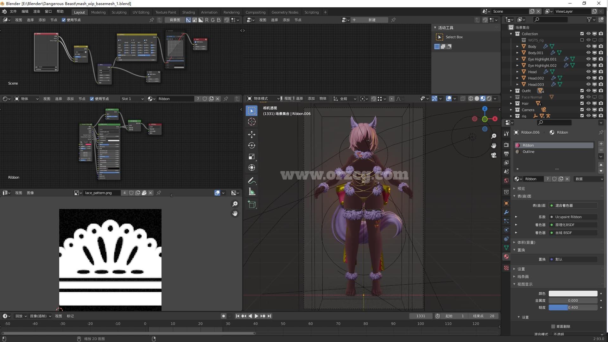Viewport: 608px width, 342px height.
Task: Click the viewport display color swatch
Action: pyautogui.click(x=573, y=294)
